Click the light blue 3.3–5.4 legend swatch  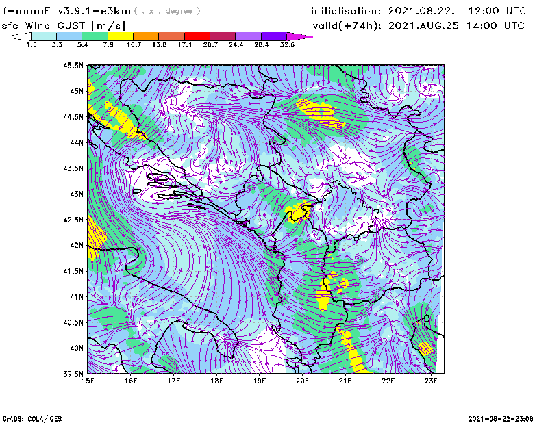coord(69,36)
